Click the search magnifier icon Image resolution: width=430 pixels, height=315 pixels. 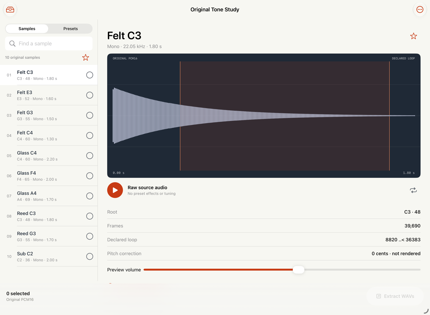12,44
